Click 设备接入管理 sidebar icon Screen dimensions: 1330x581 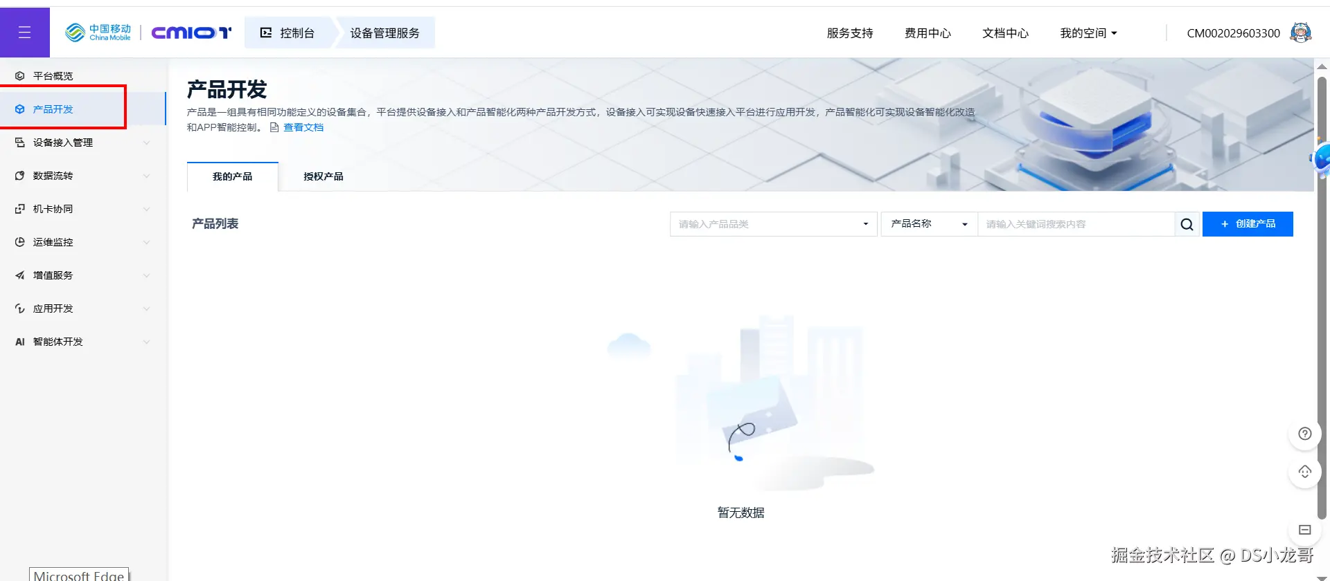pyautogui.click(x=20, y=142)
